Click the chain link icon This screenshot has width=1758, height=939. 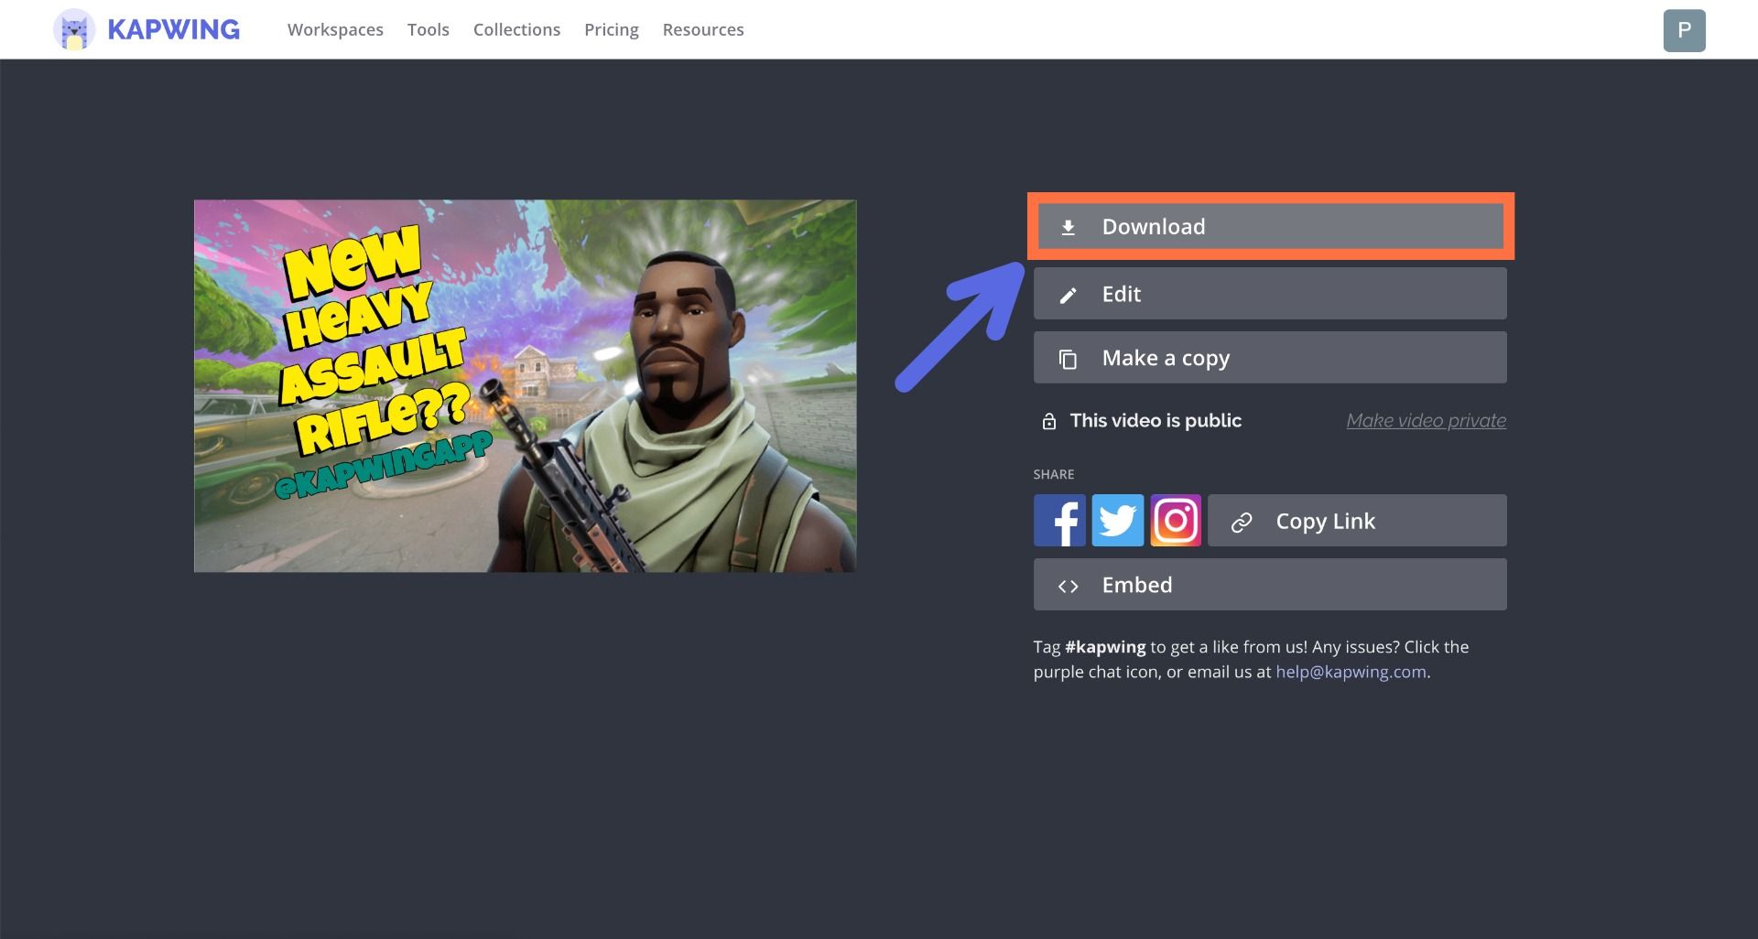(1242, 522)
